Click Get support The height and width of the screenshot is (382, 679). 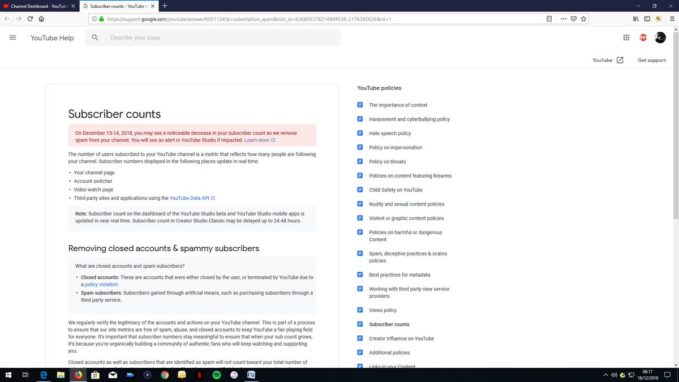pos(652,60)
